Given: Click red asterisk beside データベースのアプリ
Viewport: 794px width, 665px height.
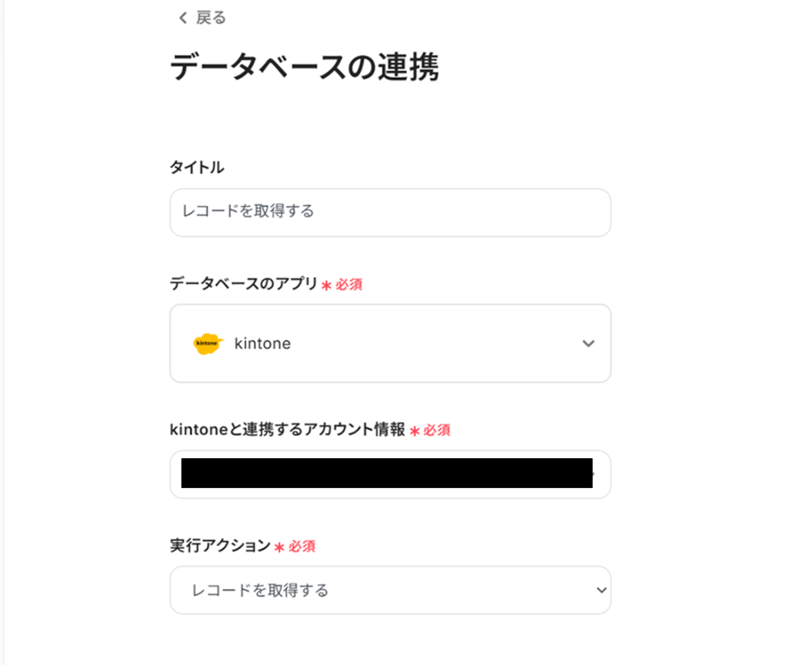Looking at the screenshot, I should pyautogui.click(x=326, y=286).
